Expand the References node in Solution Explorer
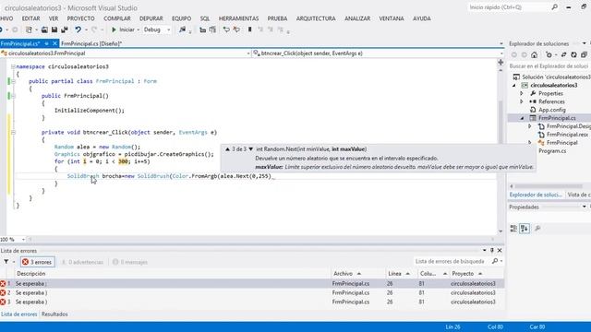 click(522, 101)
